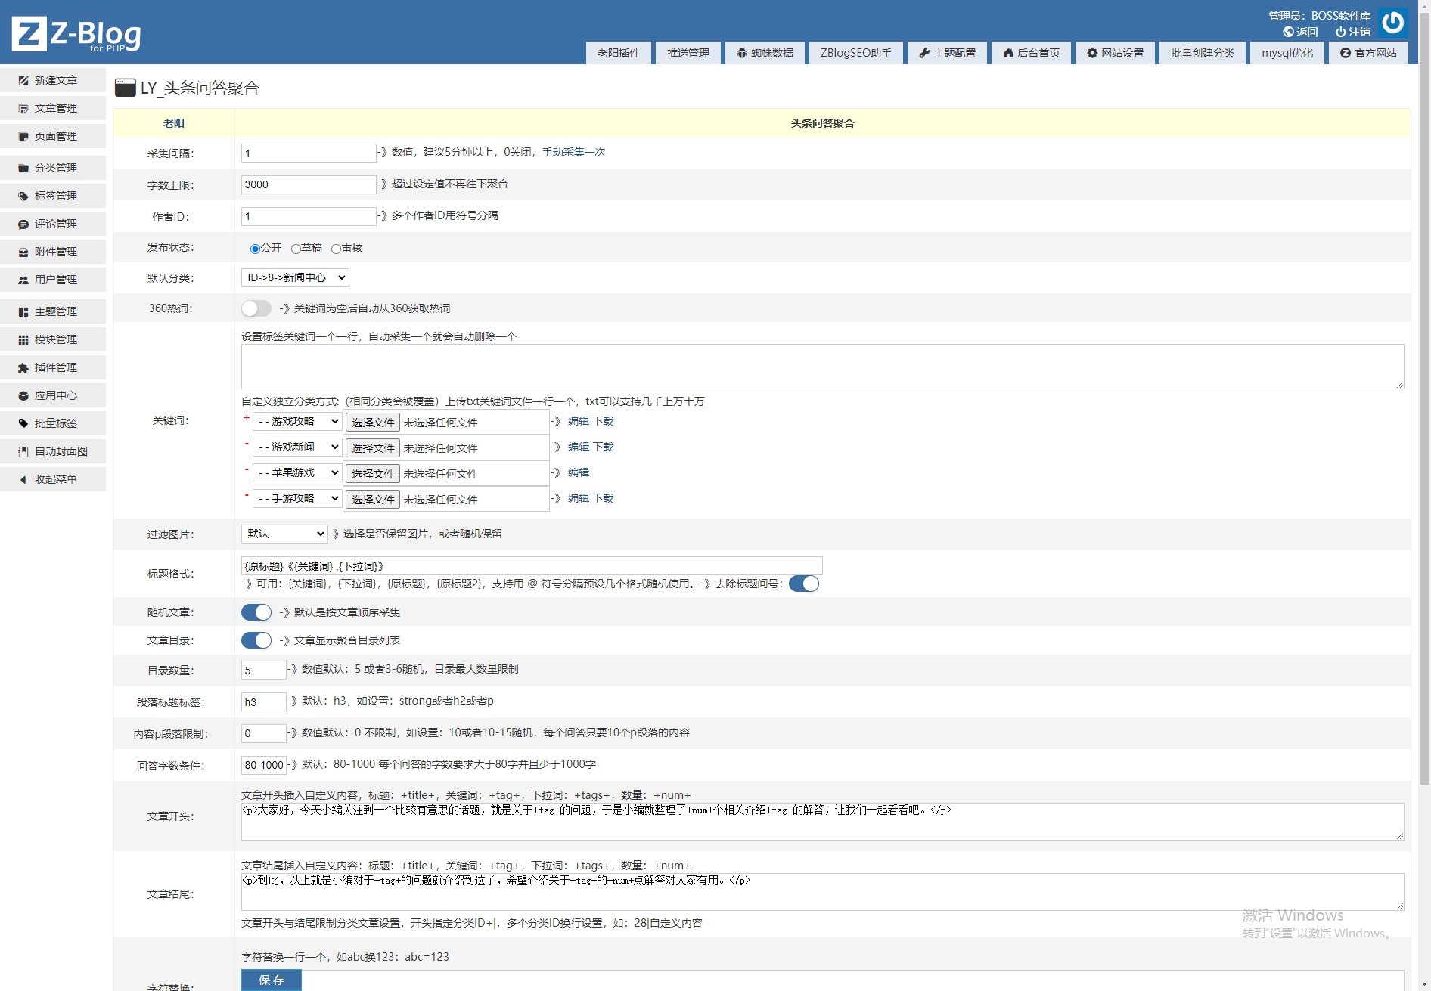Click 编辑 link in 苹果游戏 row

click(x=579, y=472)
